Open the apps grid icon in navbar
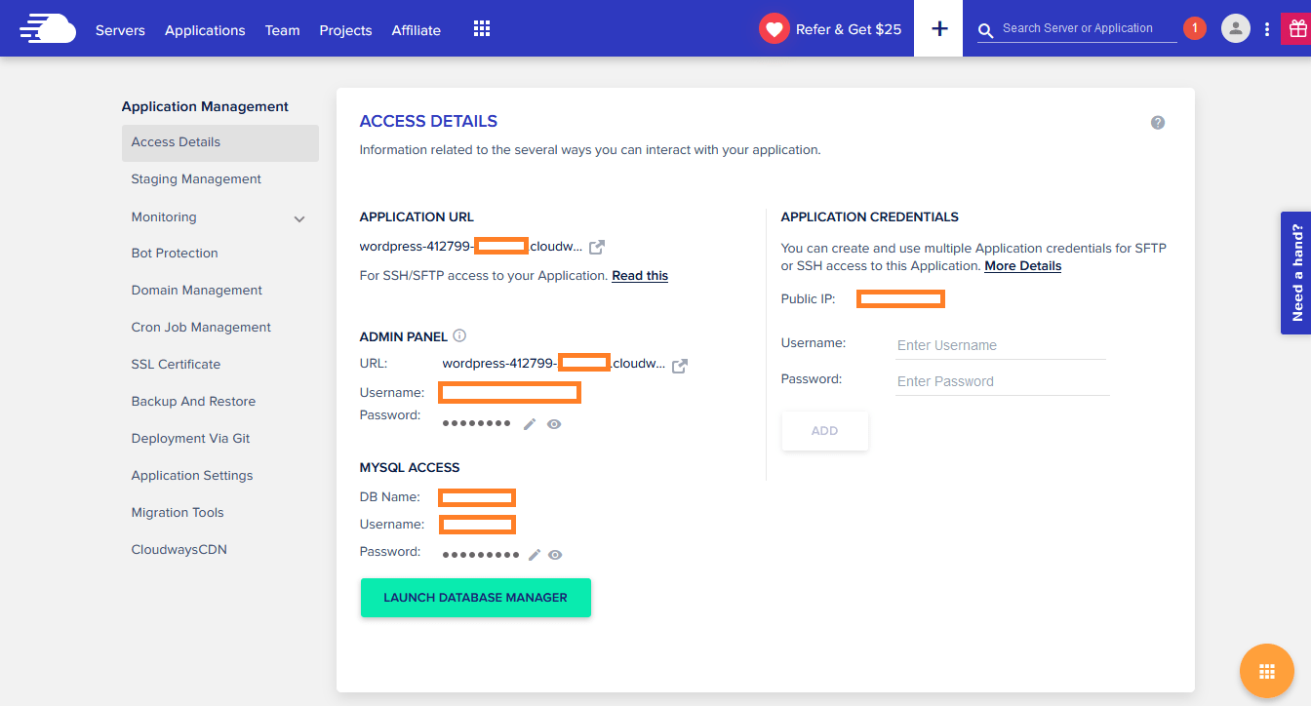The image size is (1311, 706). pos(482,28)
